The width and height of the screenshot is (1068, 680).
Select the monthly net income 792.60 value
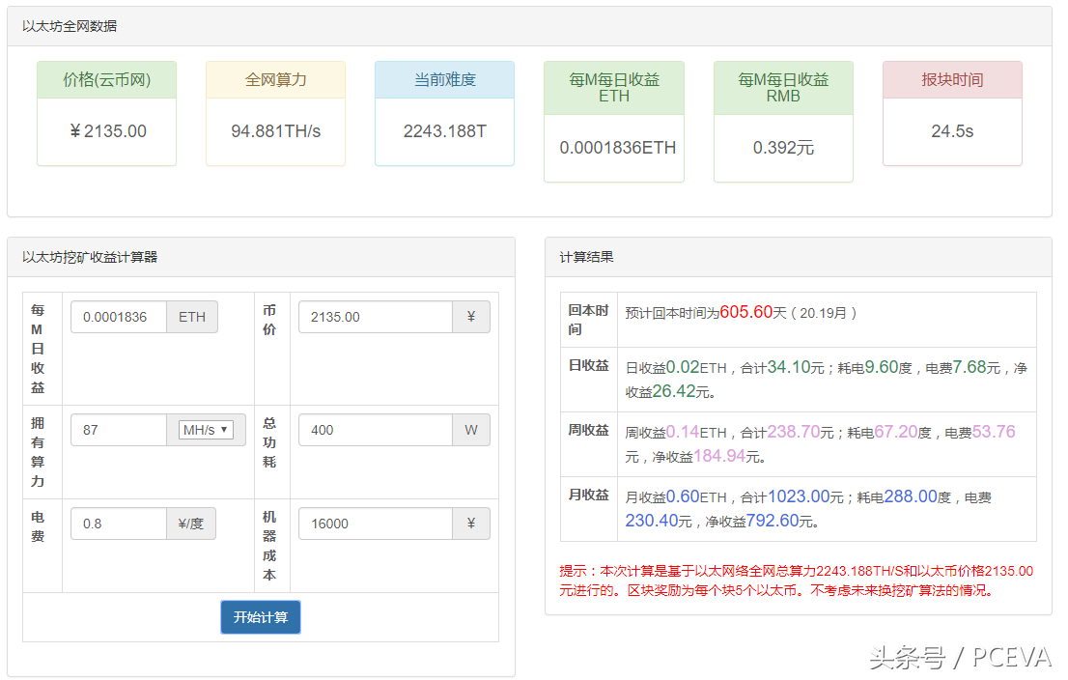point(773,521)
